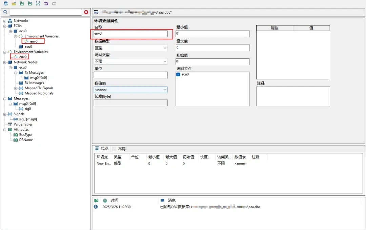Click the green flag icon in log panel
The height and width of the screenshot is (230, 366).
[96, 200]
